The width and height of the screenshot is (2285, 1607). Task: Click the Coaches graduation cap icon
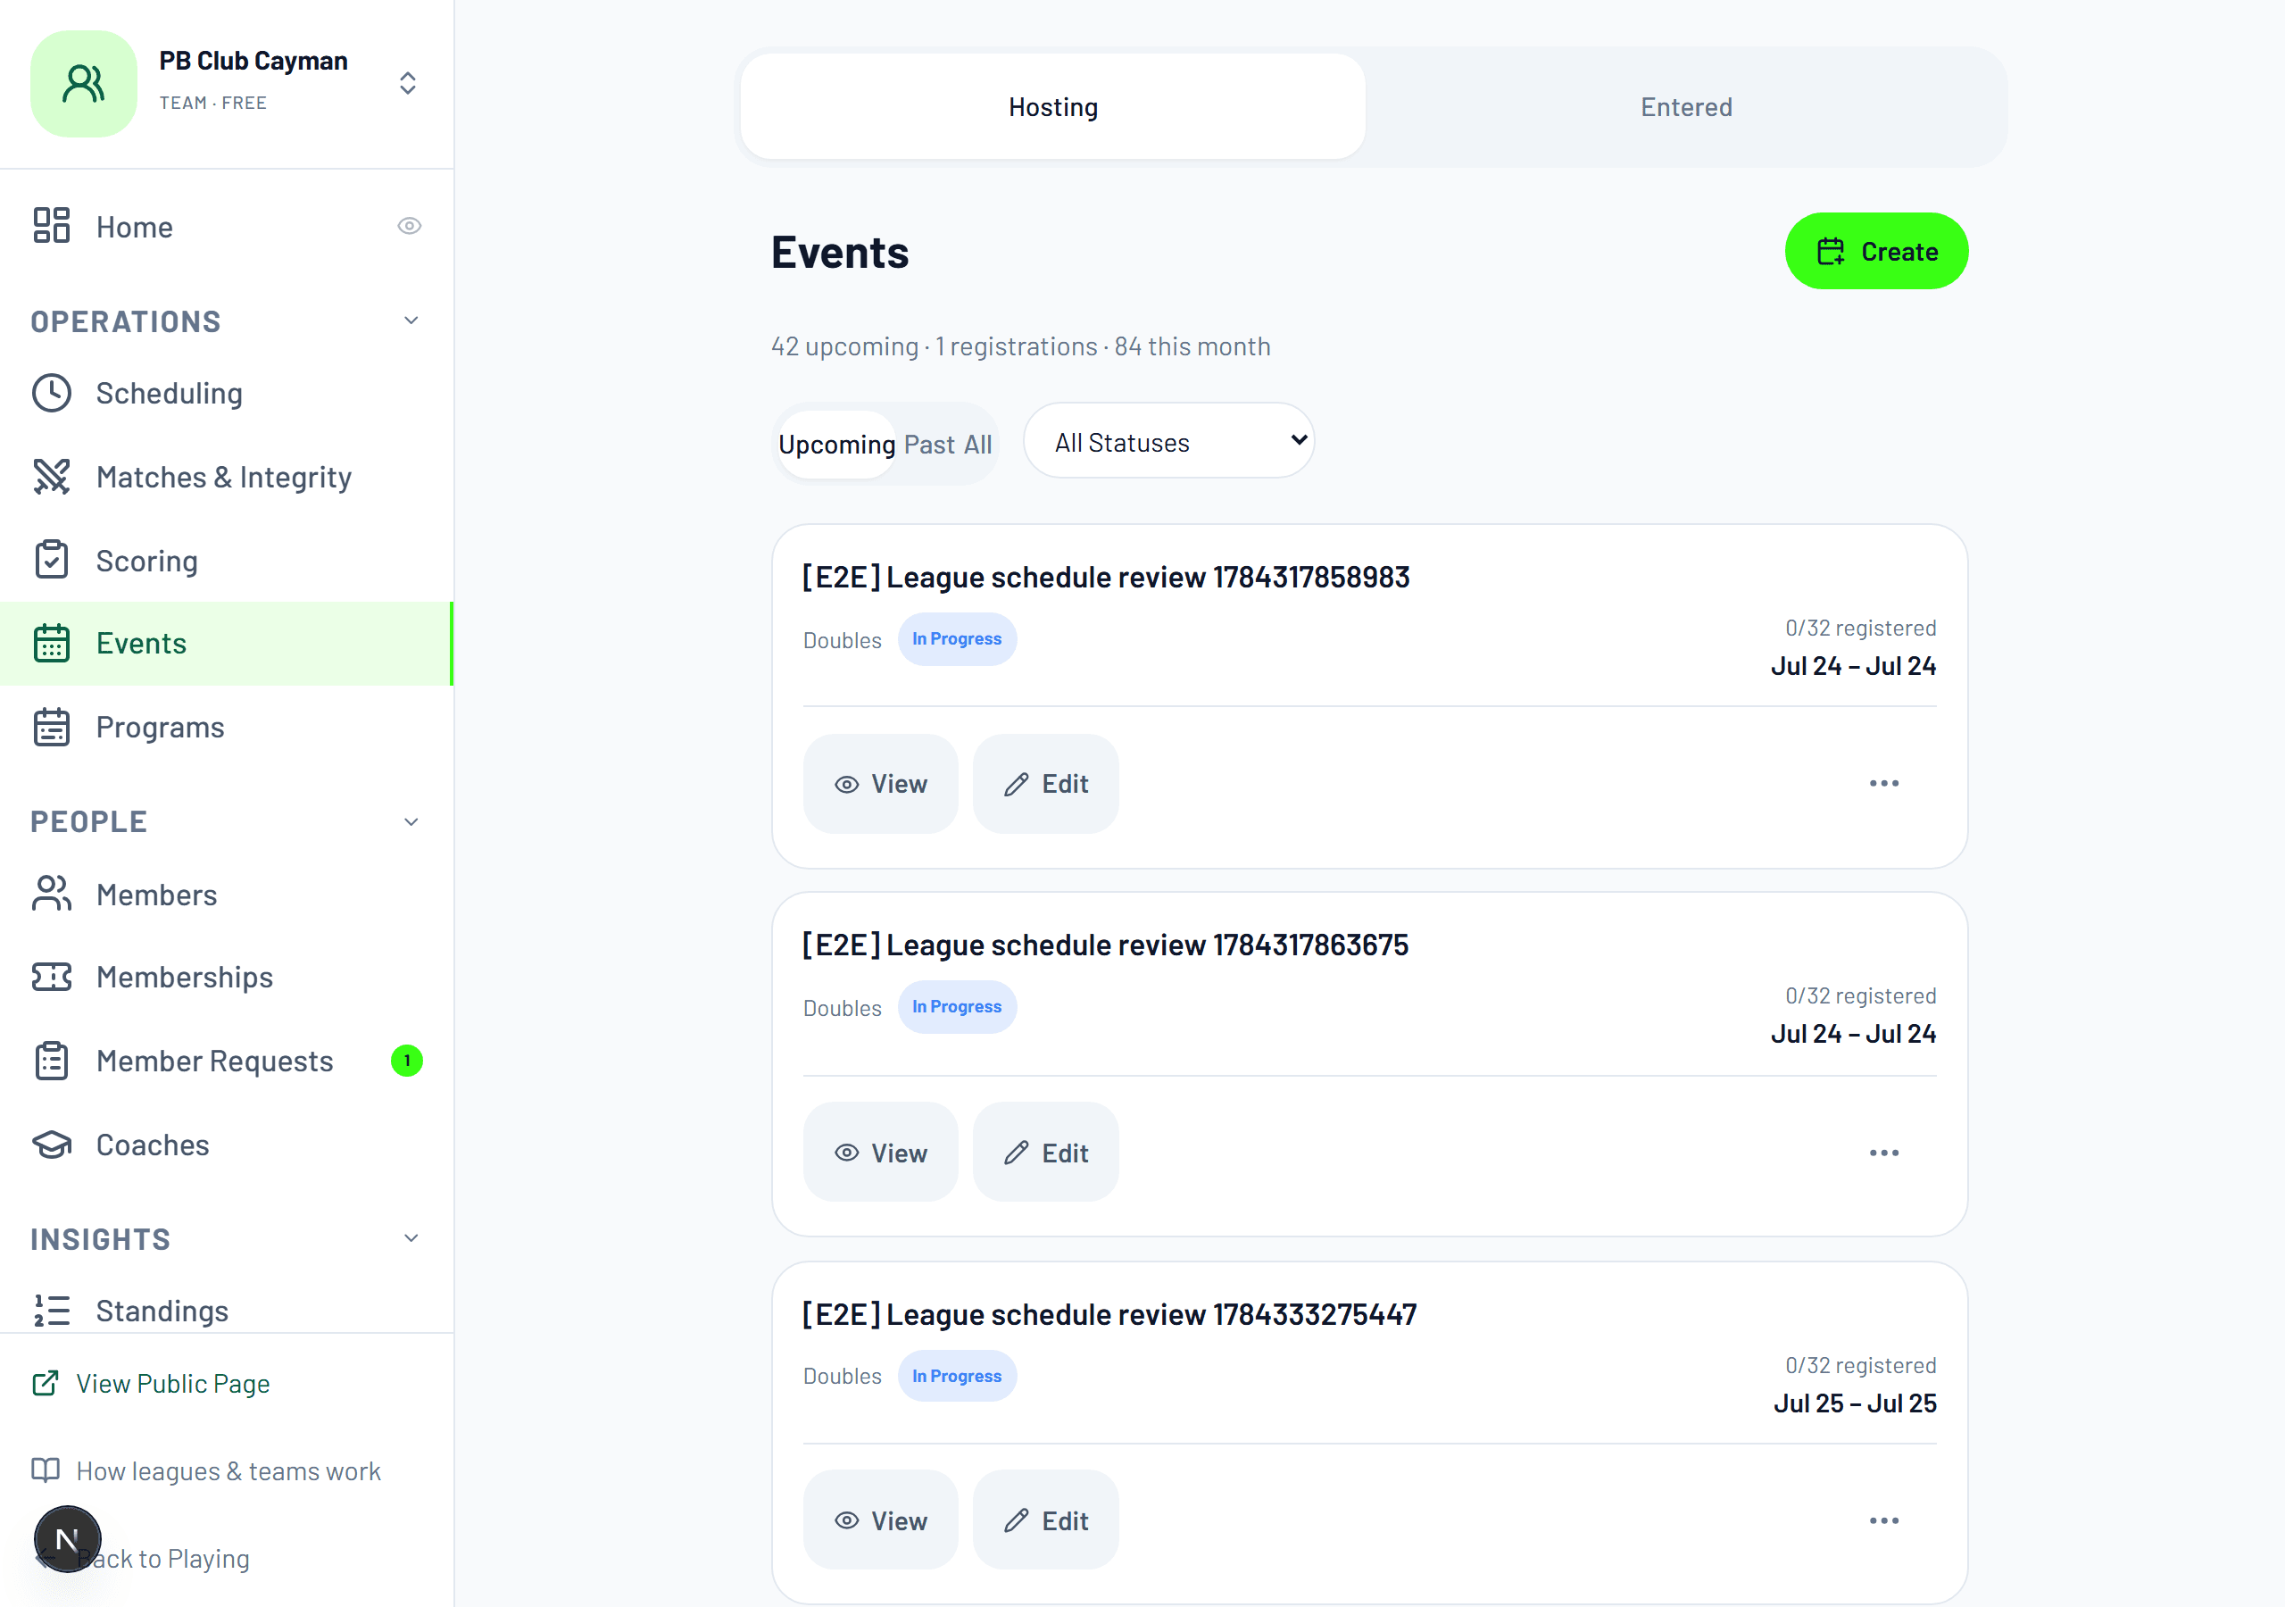[x=52, y=1144]
